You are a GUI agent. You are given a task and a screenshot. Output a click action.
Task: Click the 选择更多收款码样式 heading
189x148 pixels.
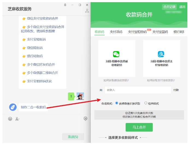tap(123, 138)
